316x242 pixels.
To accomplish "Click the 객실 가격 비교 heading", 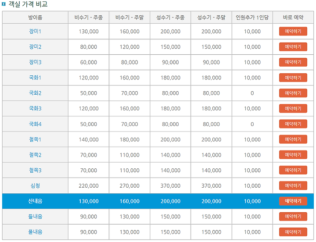I will pos(28,4).
